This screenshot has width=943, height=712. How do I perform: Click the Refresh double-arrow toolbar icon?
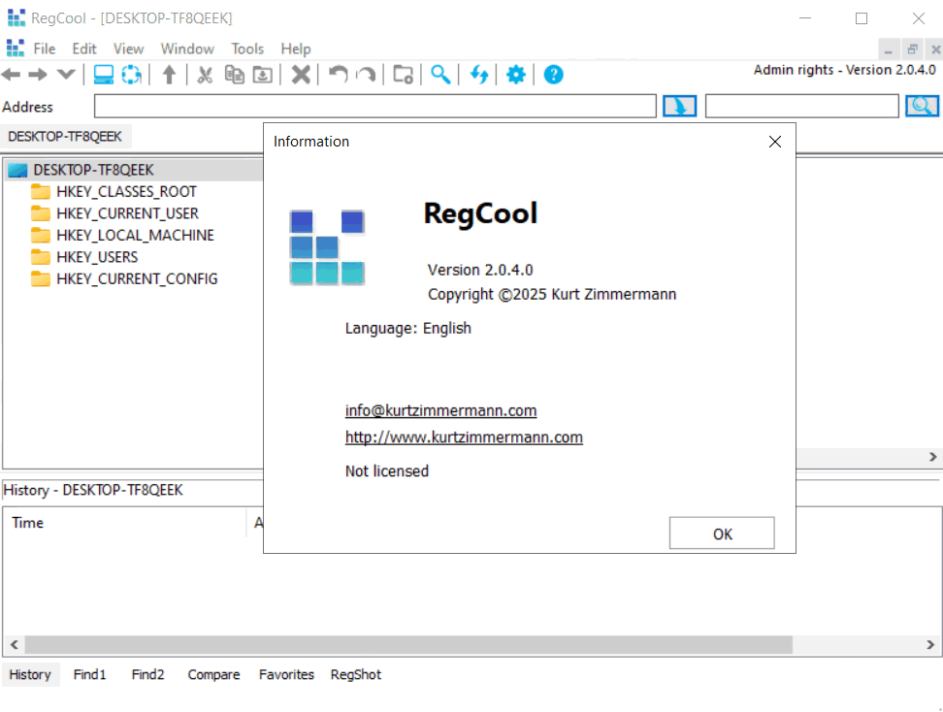point(478,75)
